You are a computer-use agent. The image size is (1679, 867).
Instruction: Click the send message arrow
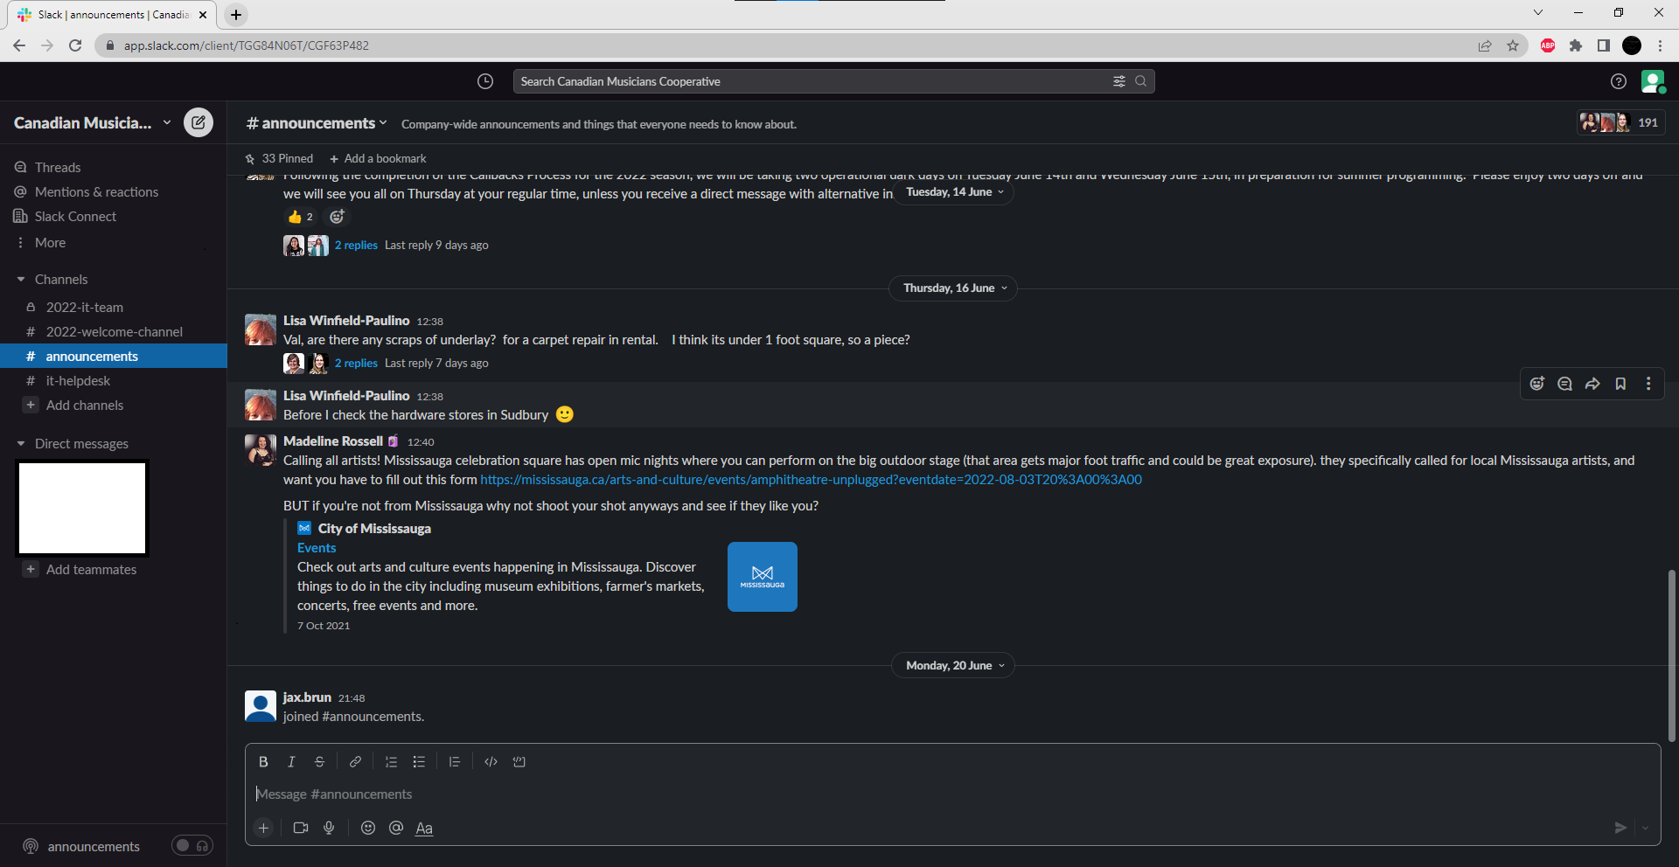click(1620, 828)
